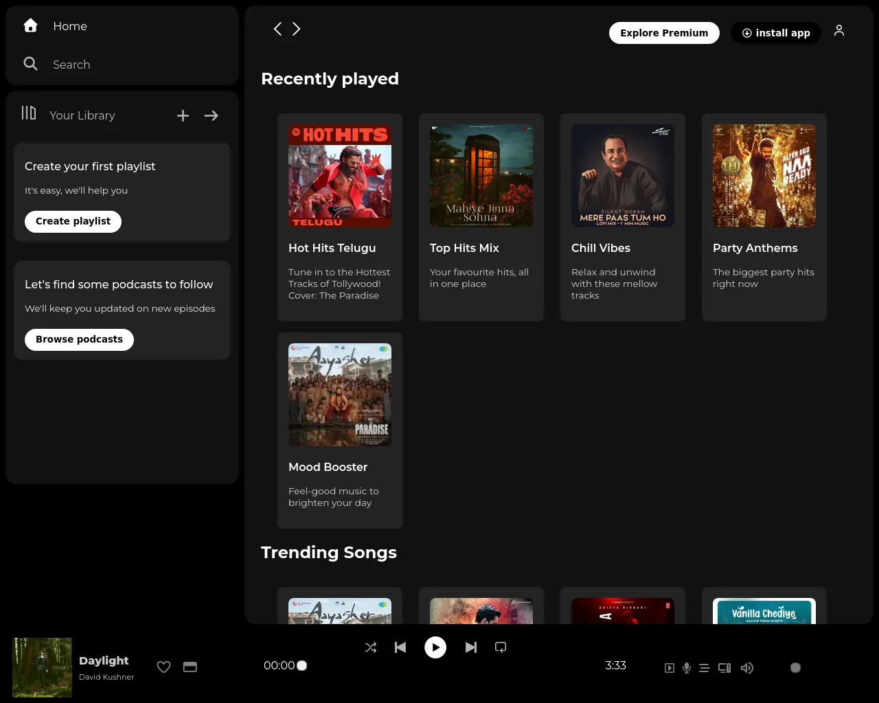Click "Tune in to the Hottest Tracks" description

[339, 284]
